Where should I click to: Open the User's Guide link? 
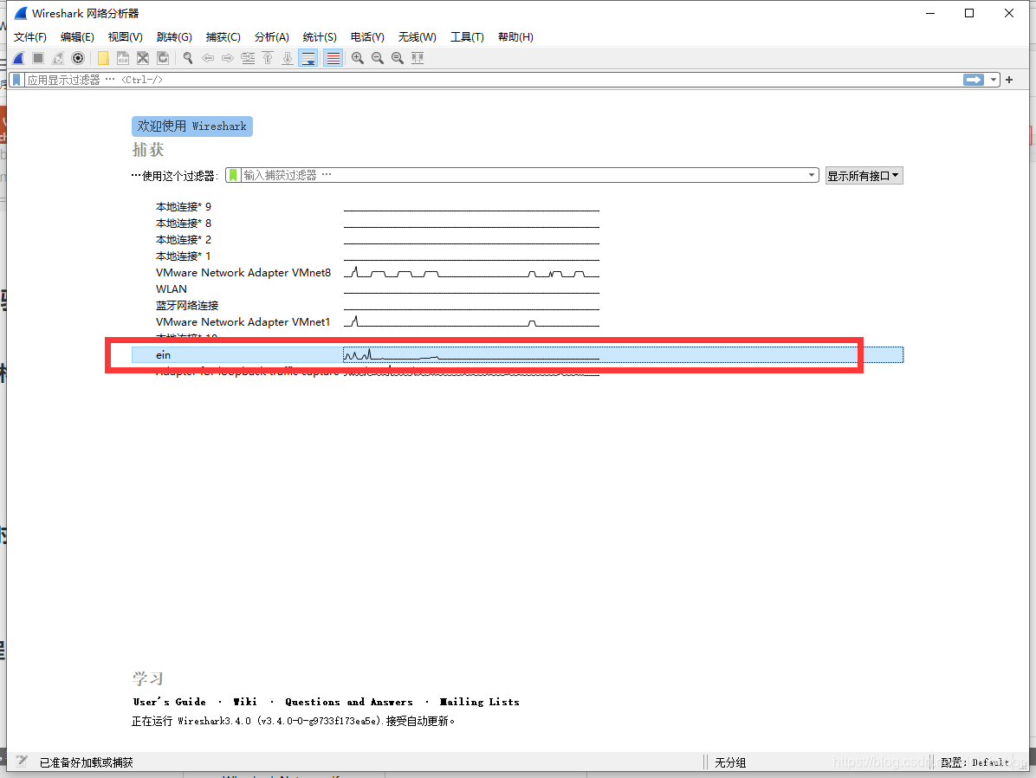pyautogui.click(x=169, y=702)
